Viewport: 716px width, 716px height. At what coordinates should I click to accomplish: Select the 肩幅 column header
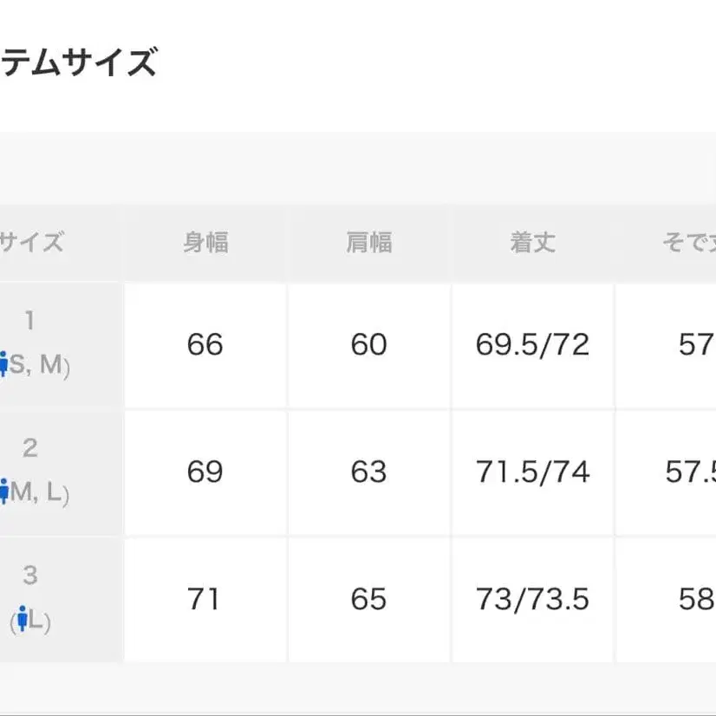point(369,242)
